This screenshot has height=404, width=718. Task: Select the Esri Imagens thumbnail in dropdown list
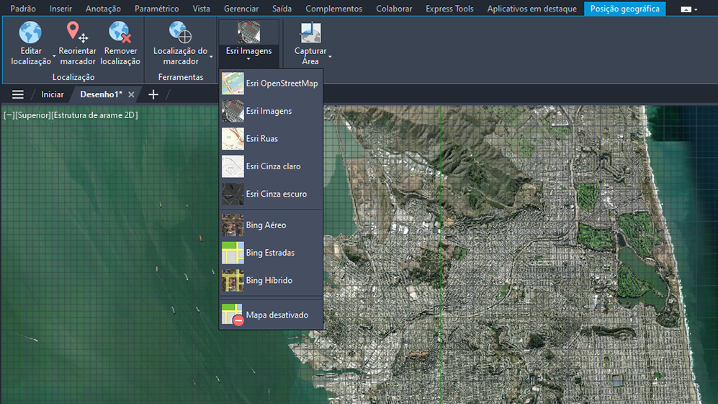tap(233, 111)
